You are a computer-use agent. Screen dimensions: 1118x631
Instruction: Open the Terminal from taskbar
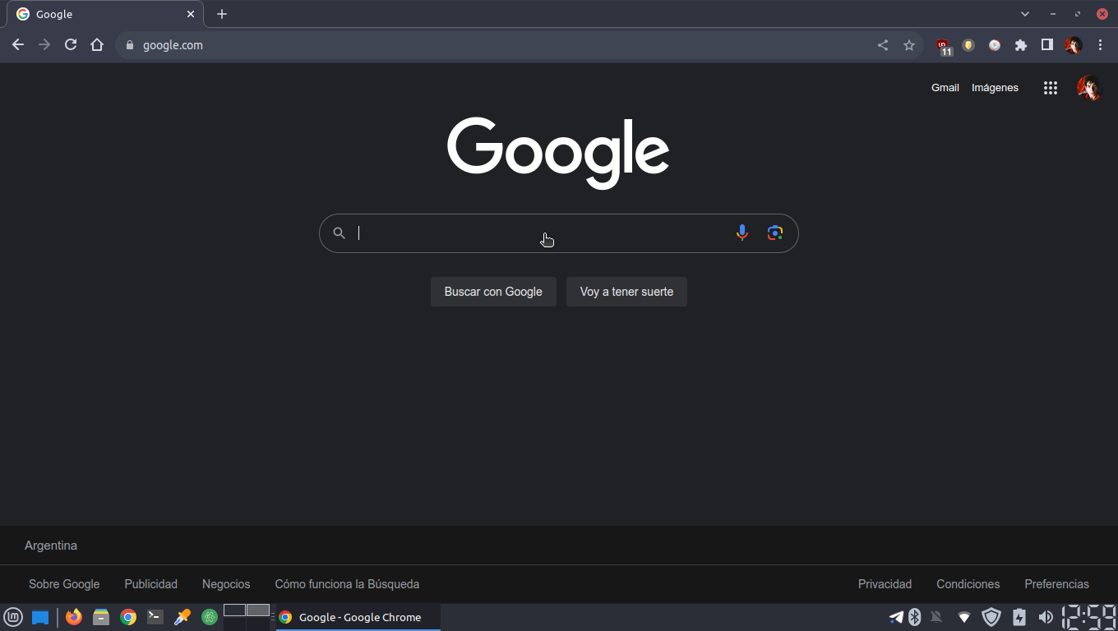point(155,617)
